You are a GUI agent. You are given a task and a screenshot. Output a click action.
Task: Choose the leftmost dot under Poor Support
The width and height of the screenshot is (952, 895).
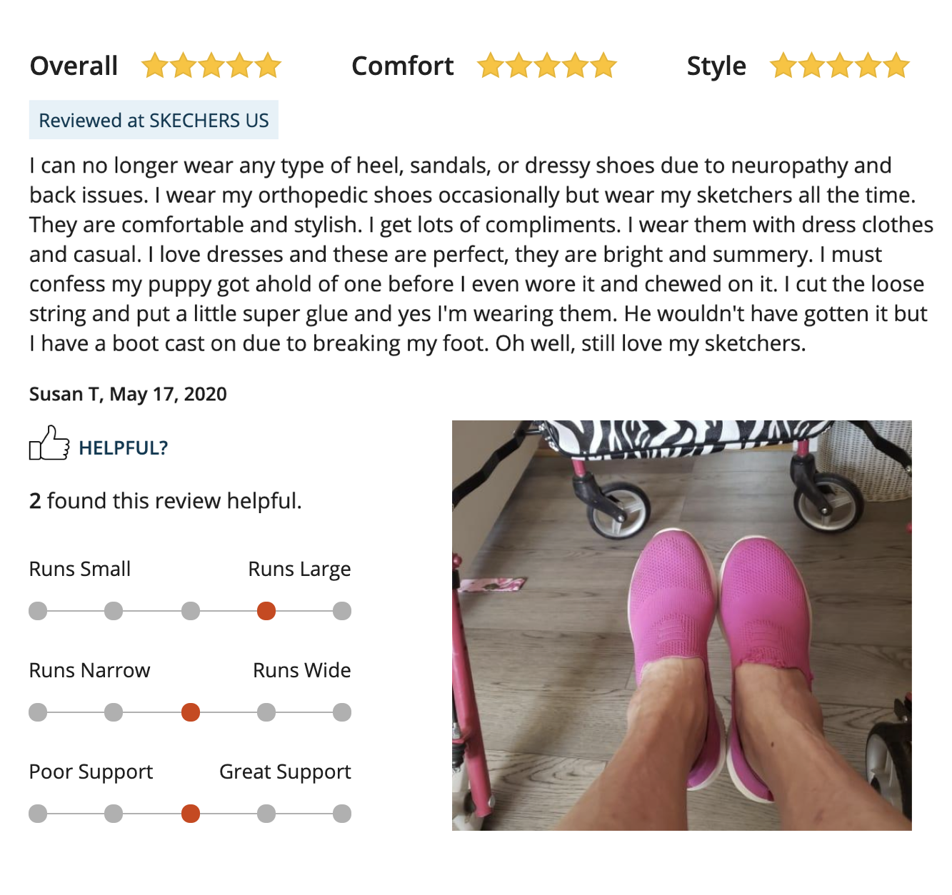pos(38,814)
